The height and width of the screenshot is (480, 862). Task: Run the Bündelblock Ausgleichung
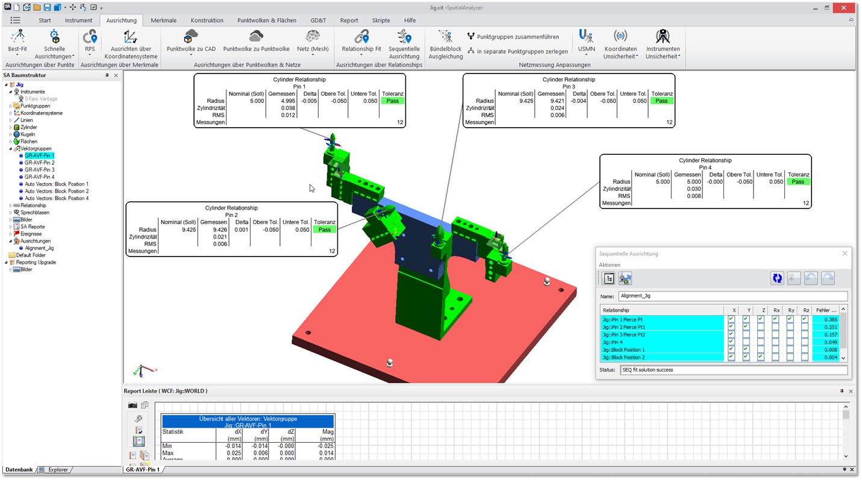[445, 41]
